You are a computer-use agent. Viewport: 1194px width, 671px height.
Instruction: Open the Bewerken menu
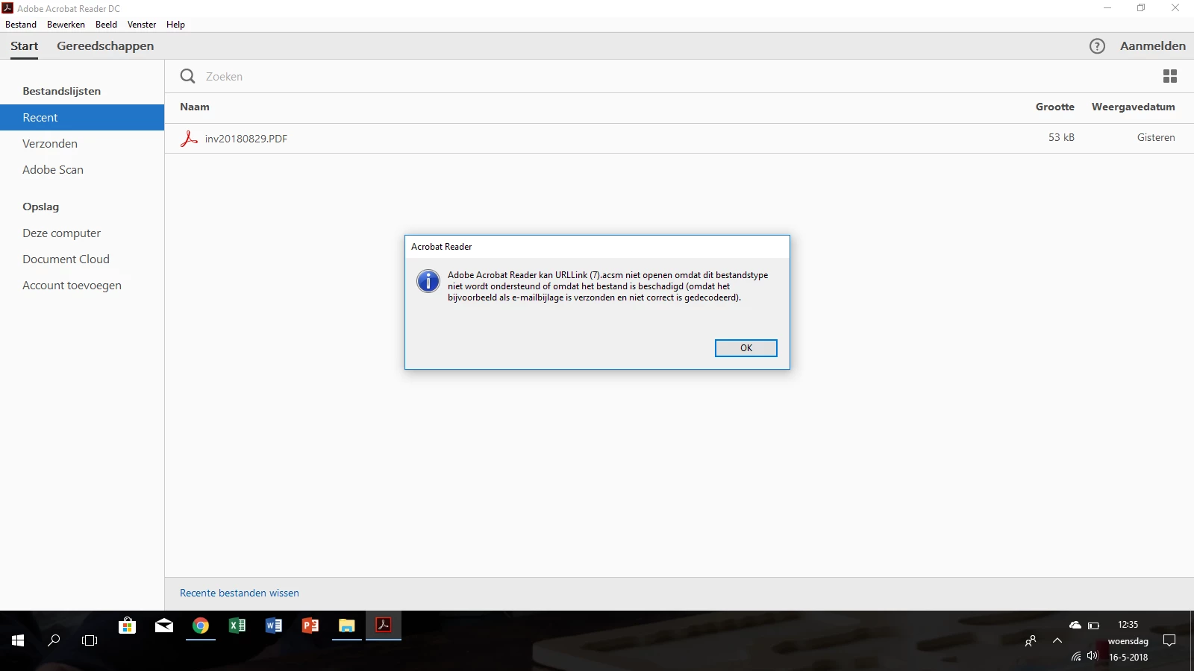click(x=66, y=25)
